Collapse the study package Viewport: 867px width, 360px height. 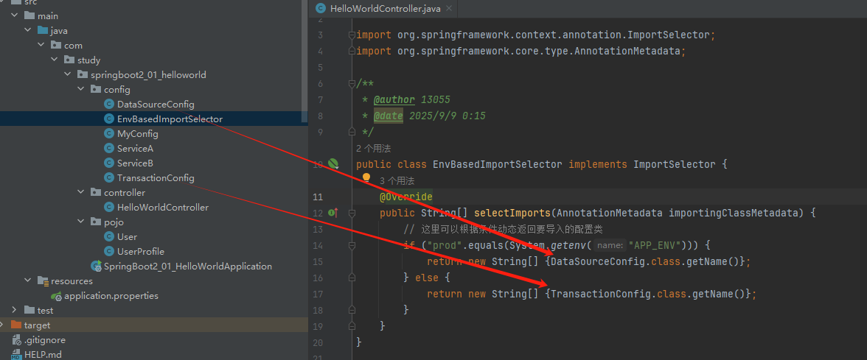point(55,60)
